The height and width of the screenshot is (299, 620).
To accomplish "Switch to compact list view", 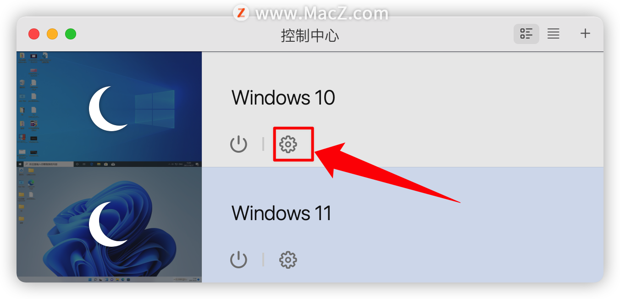I will (x=554, y=33).
